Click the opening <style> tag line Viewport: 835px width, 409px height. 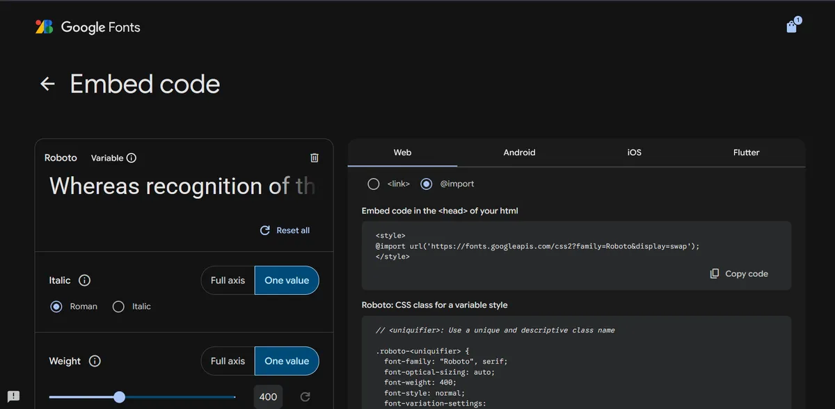(x=390, y=236)
